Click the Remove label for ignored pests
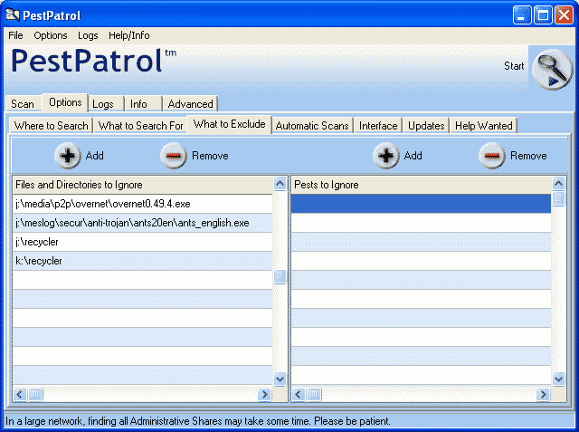This screenshot has width=579, height=432. click(x=528, y=156)
